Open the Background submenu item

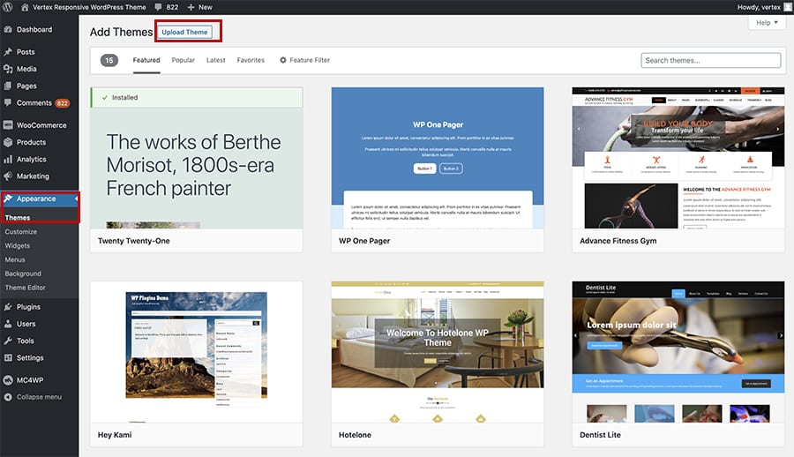(23, 273)
